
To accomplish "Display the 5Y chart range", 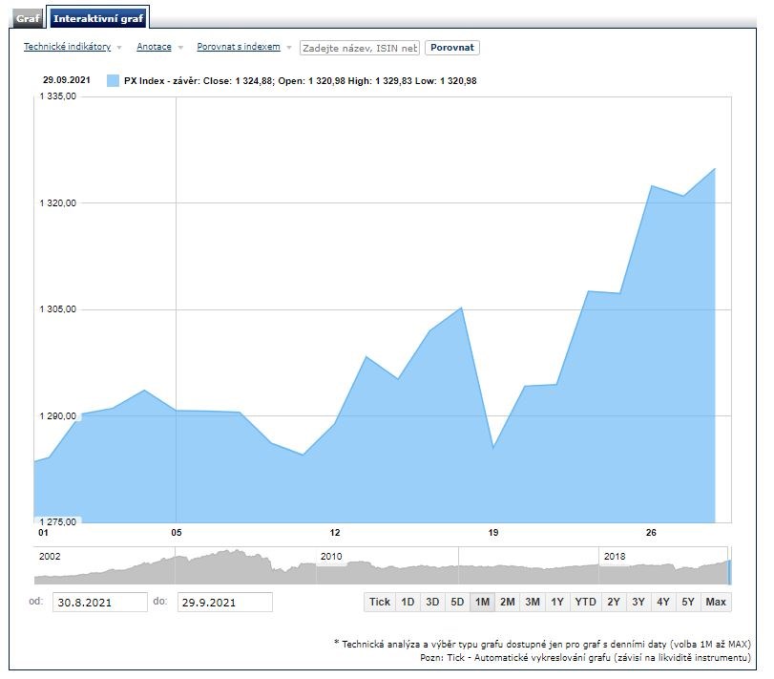I will [x=687, y=602].
